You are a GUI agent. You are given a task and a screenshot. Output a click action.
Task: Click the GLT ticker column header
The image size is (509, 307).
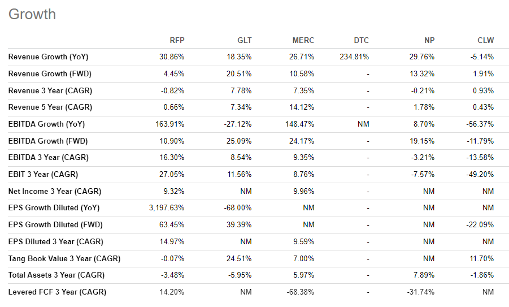tap(245, 40)
